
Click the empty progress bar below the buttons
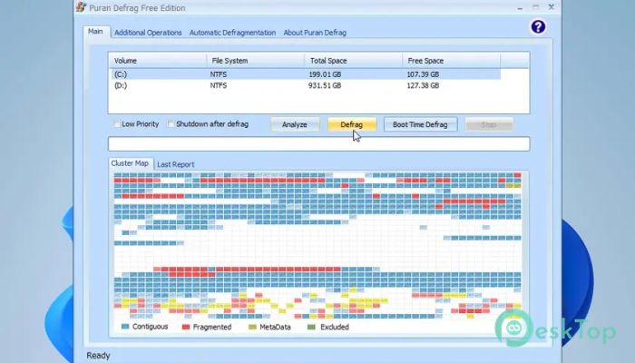[318, 143]
